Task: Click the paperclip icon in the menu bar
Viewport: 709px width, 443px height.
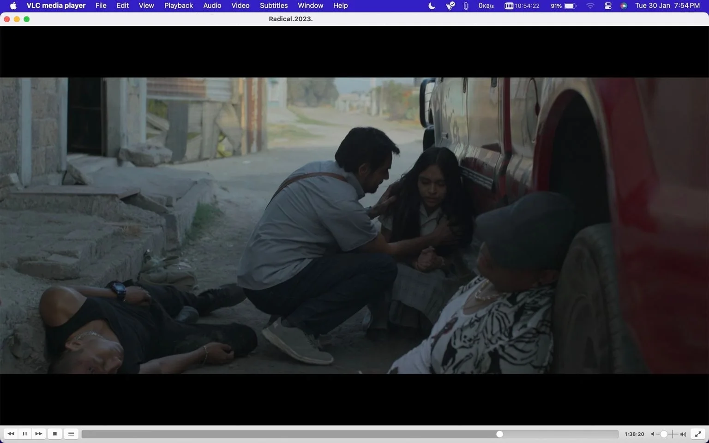Action: click(x=466, y=6)
